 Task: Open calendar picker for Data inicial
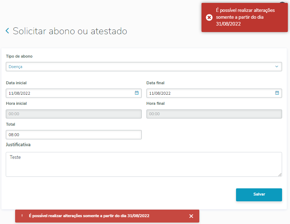(137, 93)
